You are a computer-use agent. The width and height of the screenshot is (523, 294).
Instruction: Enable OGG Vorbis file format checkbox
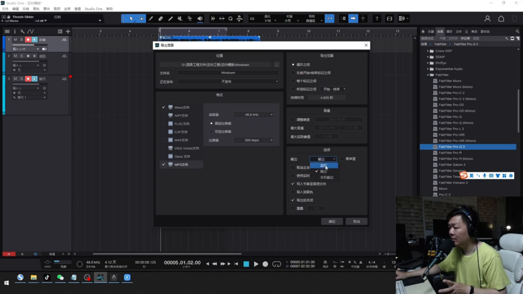[163, 148]
